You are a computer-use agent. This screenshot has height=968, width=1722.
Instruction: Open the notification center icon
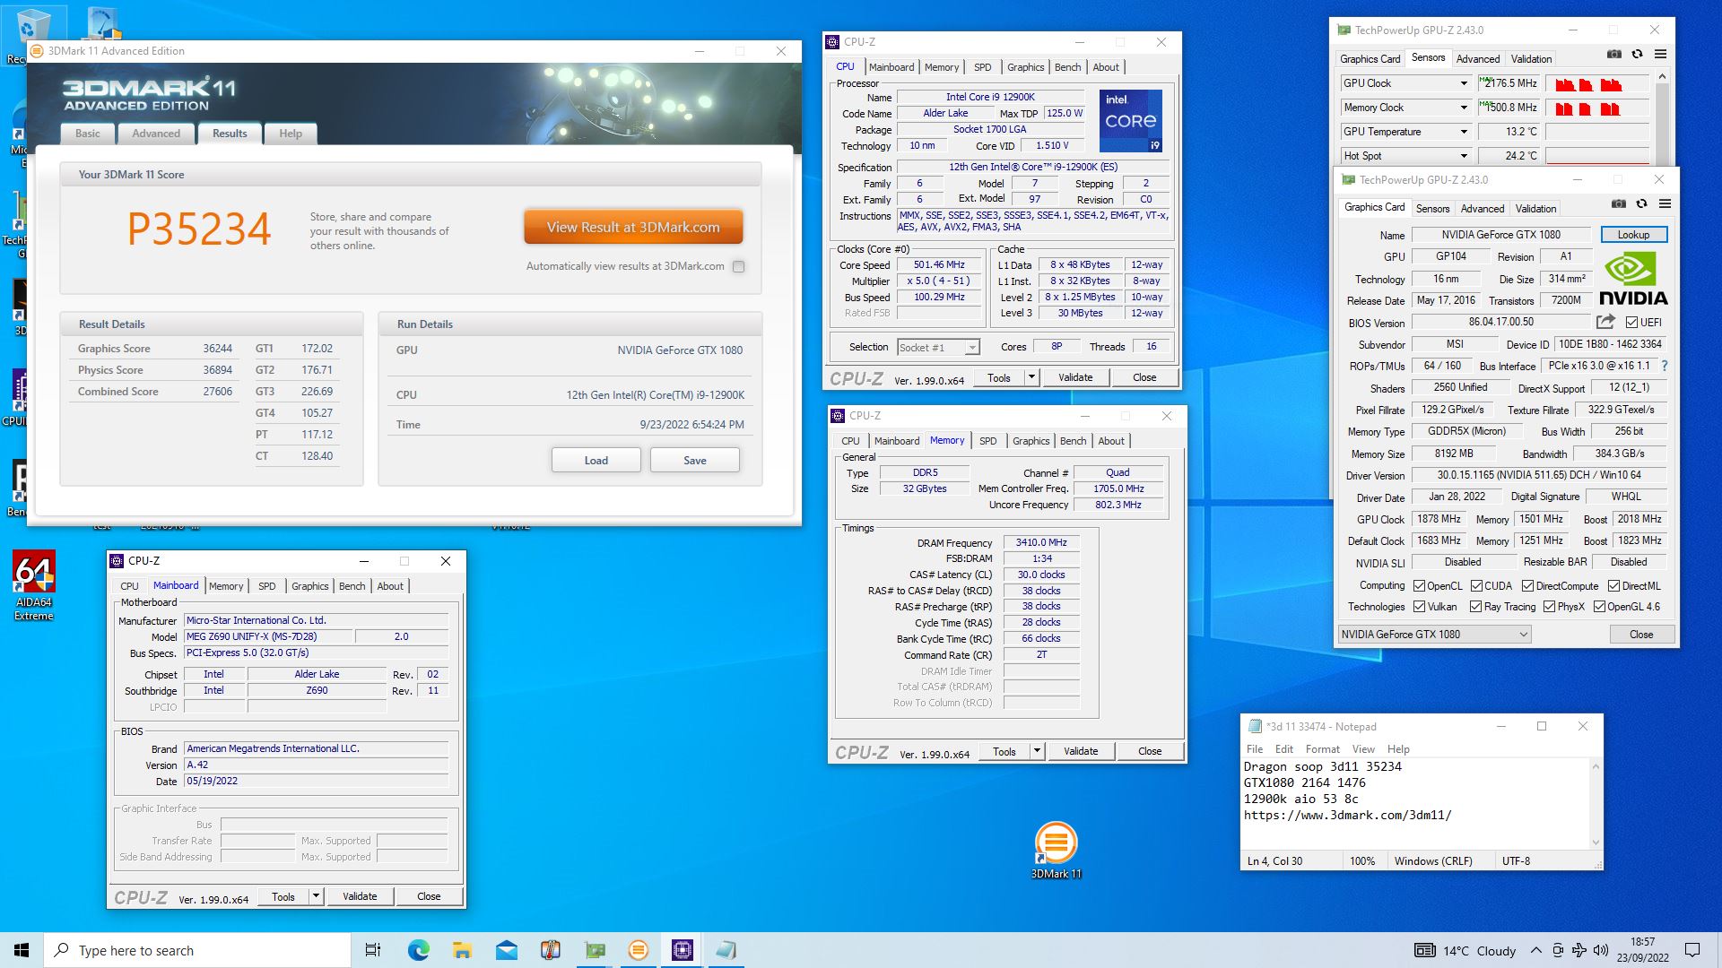tap(1692, 950)
